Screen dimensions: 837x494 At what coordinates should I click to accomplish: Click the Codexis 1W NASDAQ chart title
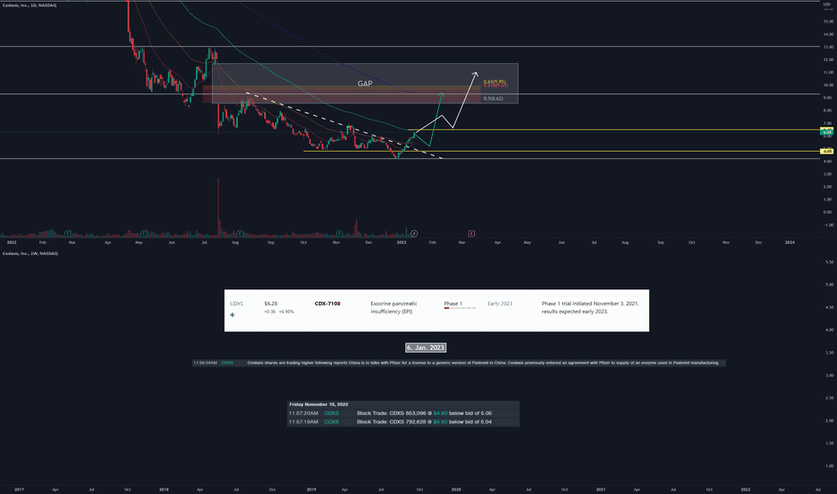tap(30, 253)
